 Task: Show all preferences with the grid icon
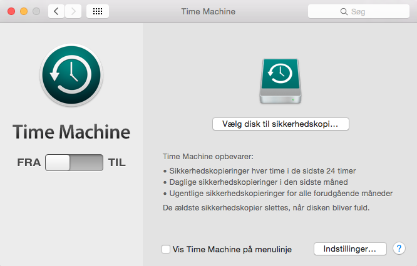click(x=98, y=11)
